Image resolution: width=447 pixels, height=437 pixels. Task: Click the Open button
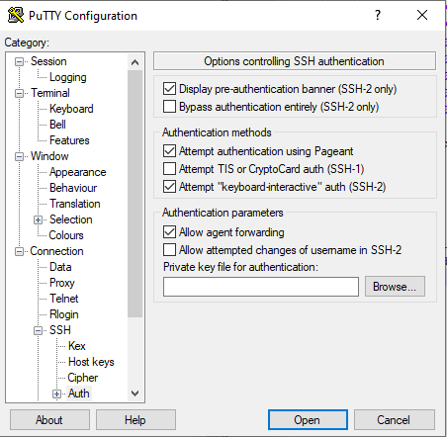[x=308, y=420]
